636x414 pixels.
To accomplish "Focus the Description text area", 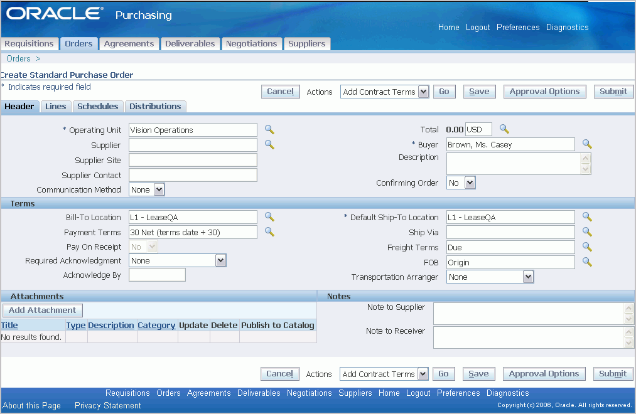I will [x=514, y=164].
